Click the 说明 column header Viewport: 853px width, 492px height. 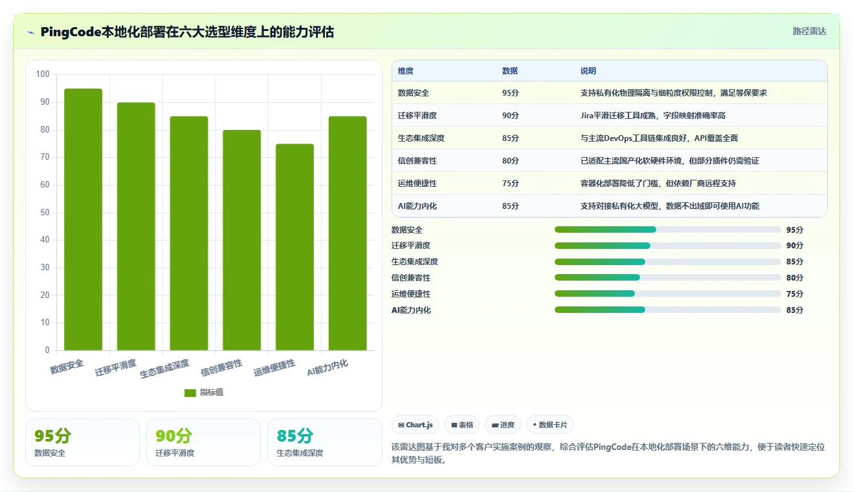588,71
